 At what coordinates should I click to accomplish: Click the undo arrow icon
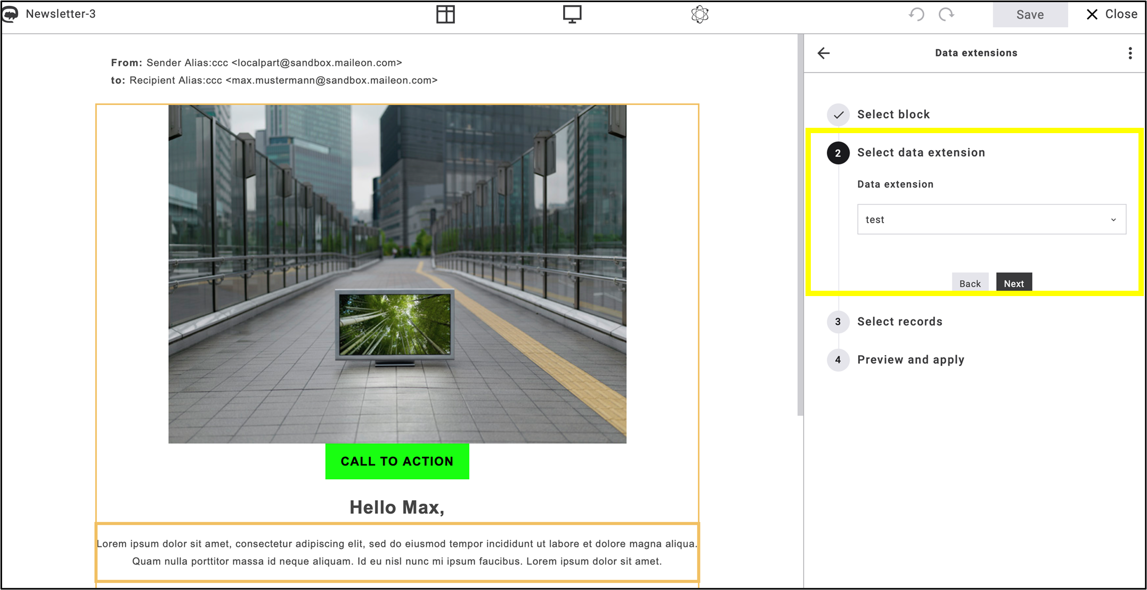(x=916, y=14)
